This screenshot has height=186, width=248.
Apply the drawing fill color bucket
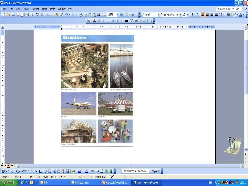tap(73, 171)
